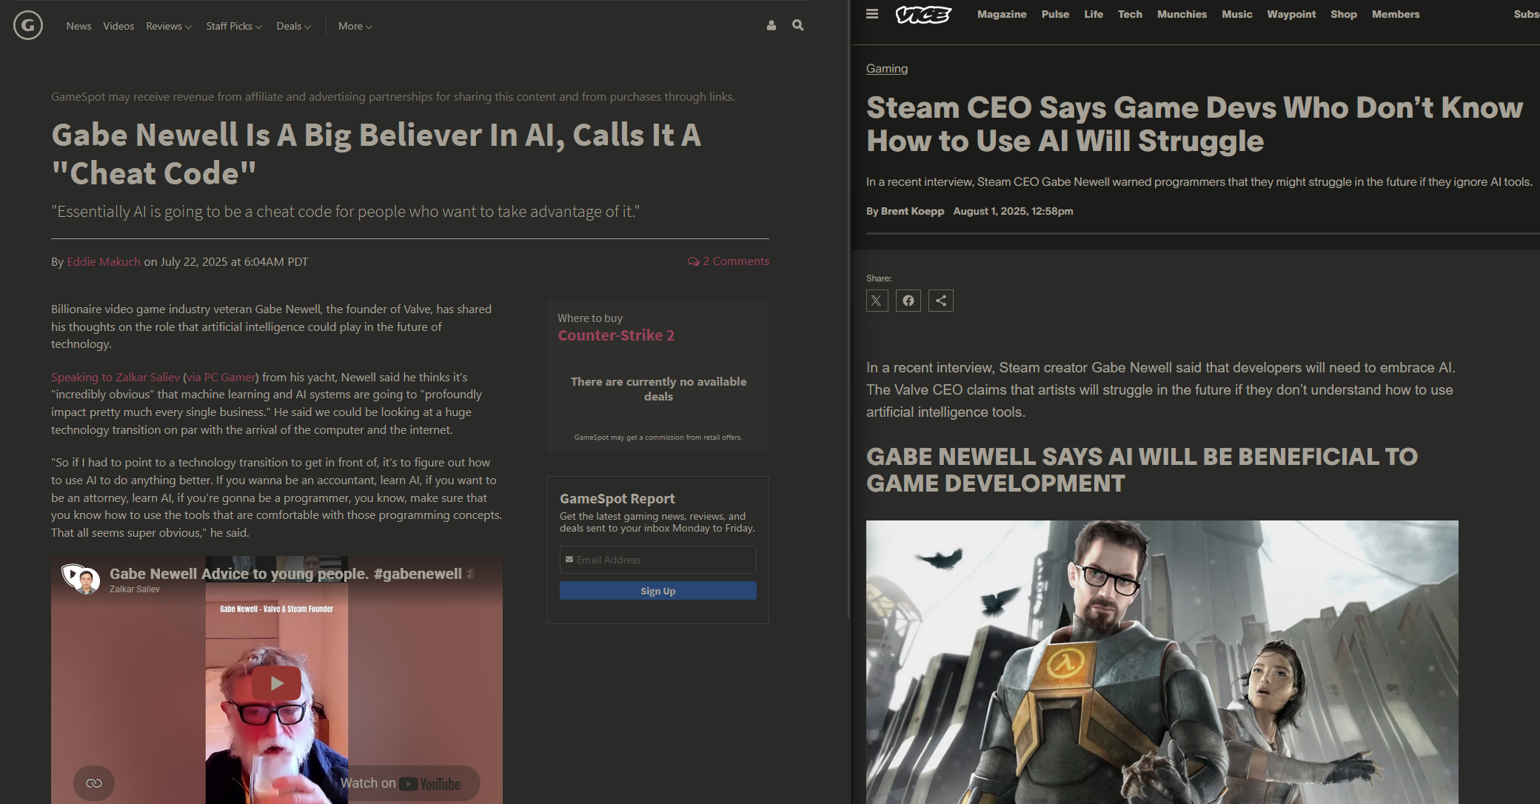This screenshot has height=804, width=1540.
Task: Open the Eddie Makuch author link
Action: coord(104,261)
